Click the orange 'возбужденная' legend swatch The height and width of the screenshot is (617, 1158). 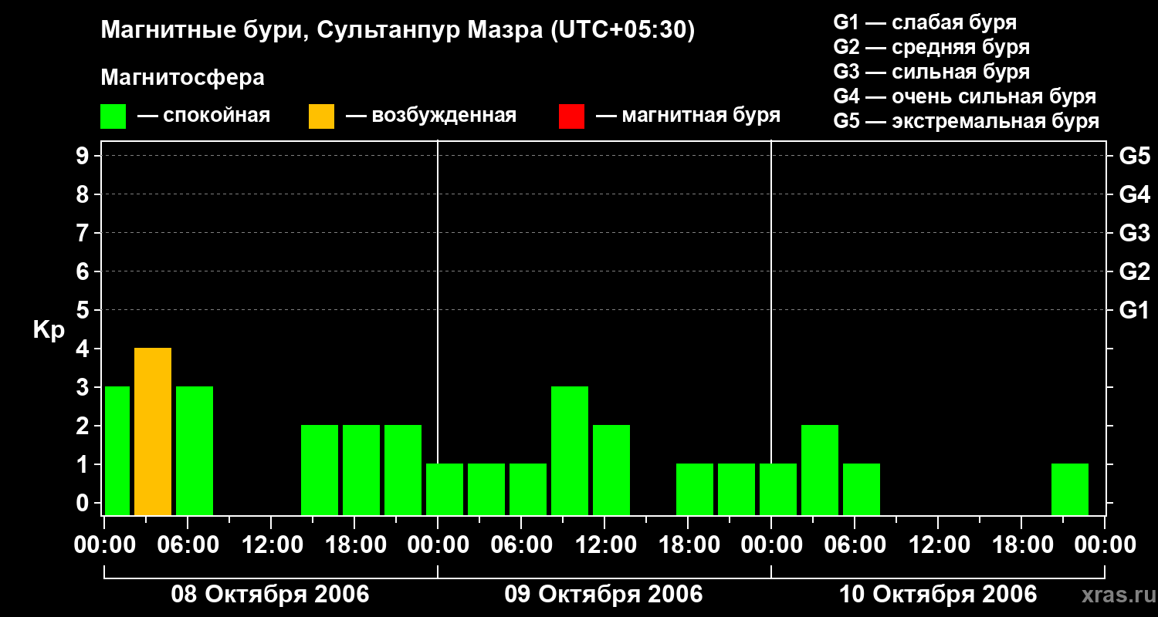point(321,116)
